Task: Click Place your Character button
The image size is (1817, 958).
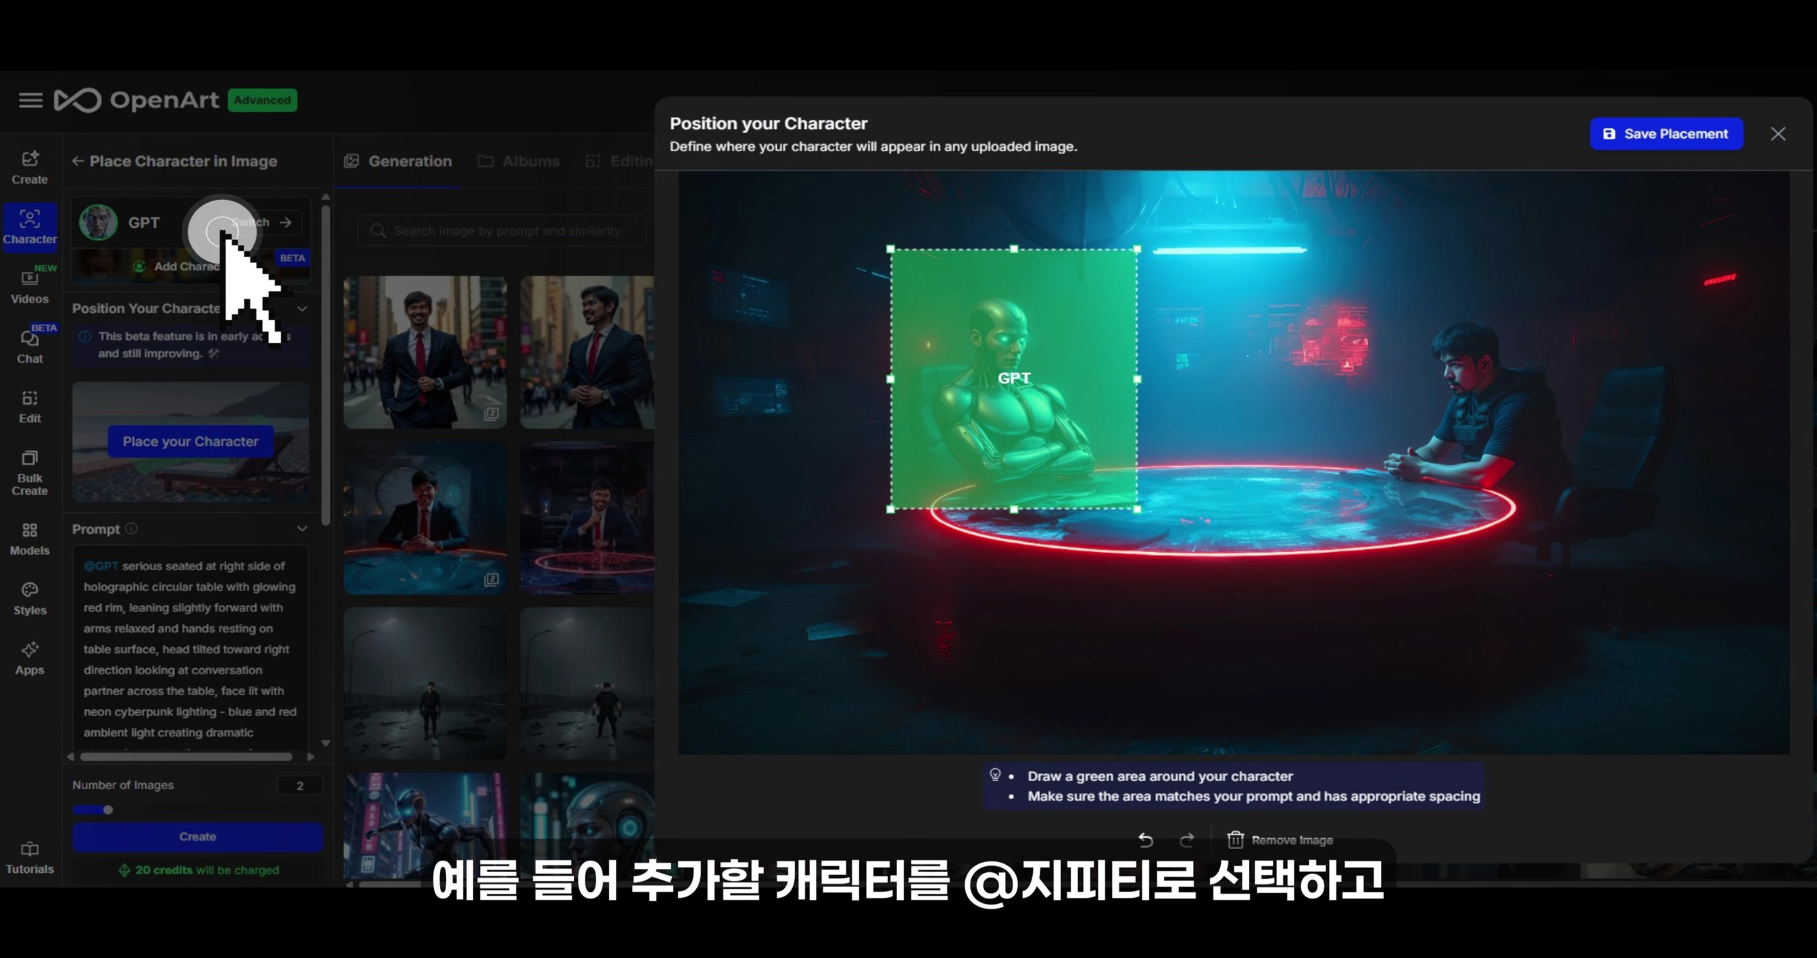Action: (x=191, y=441)
